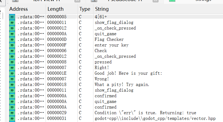Click the "Right!" string

[x=102, y=67]
